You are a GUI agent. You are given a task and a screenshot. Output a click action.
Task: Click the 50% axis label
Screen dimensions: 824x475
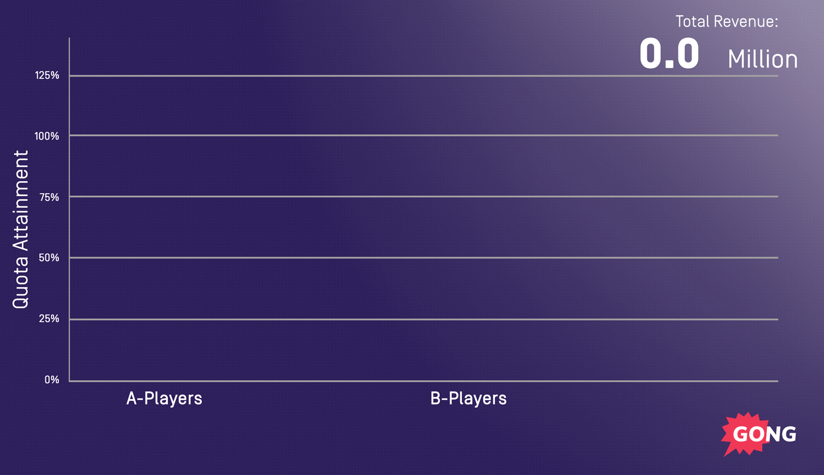49,258
